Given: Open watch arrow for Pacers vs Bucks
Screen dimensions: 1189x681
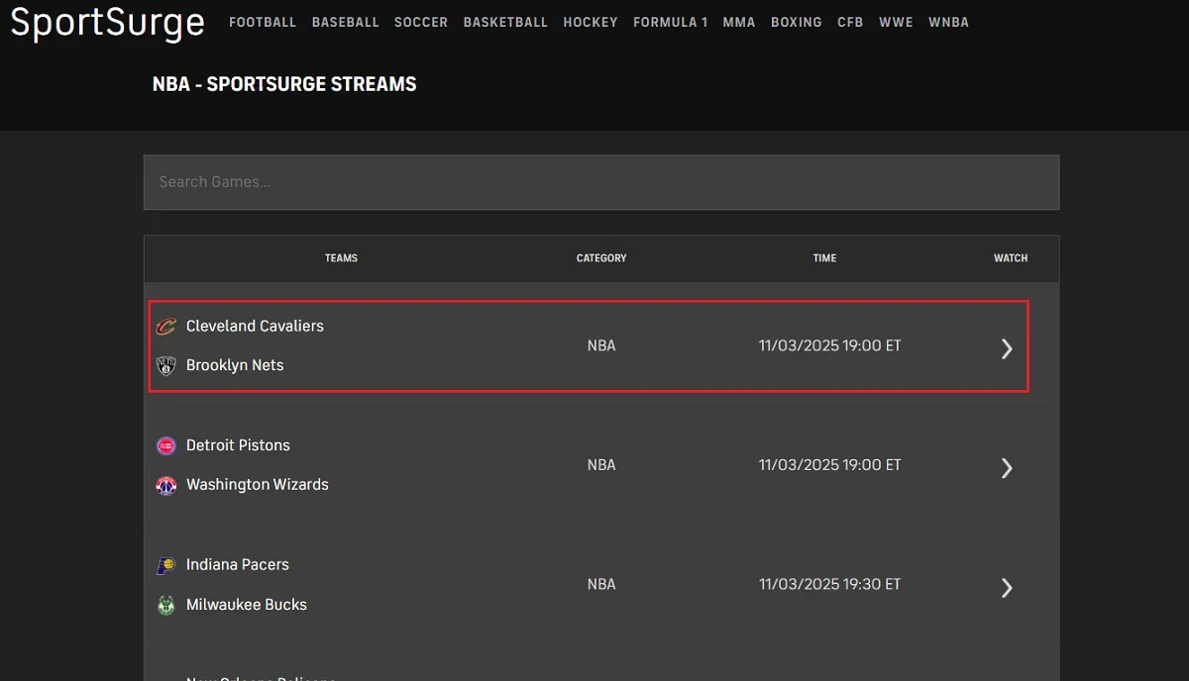Looking at the screenshot, I should (1007, 588).
